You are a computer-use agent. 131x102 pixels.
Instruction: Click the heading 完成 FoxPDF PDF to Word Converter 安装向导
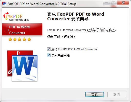tap(76, 16)
